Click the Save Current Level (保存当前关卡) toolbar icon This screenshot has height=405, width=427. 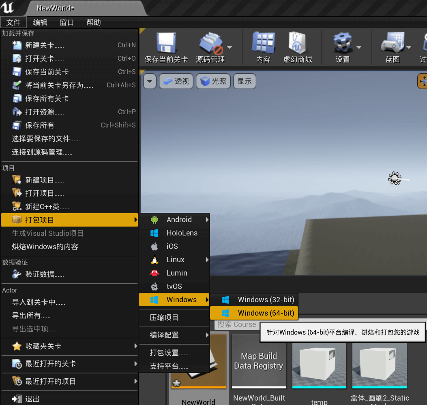[166, 47]
